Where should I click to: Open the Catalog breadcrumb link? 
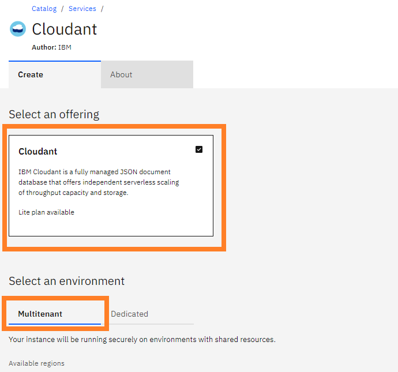(x=44, y=9)
